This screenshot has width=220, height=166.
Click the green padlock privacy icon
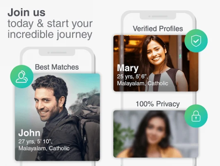coord(196,116)
